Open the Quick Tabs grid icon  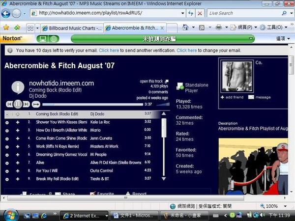pos(30,28)
